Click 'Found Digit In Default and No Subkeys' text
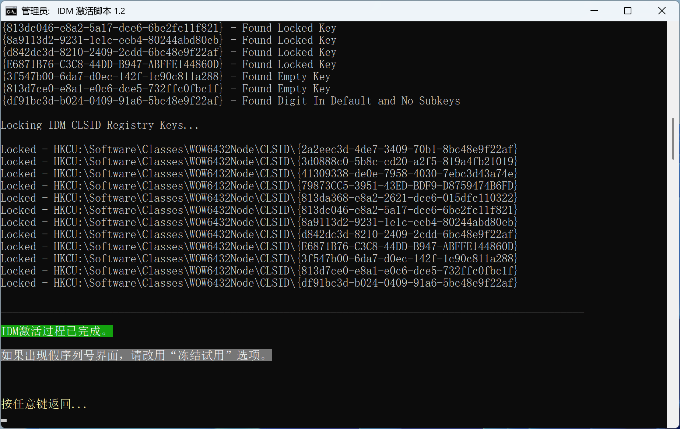This screenshot has width=680, height=429. [x=351, y=101]
